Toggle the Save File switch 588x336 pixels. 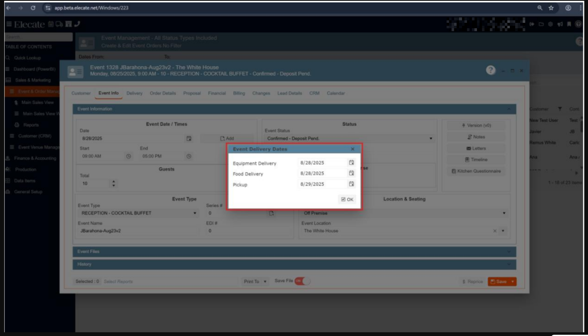pos(303,281)
